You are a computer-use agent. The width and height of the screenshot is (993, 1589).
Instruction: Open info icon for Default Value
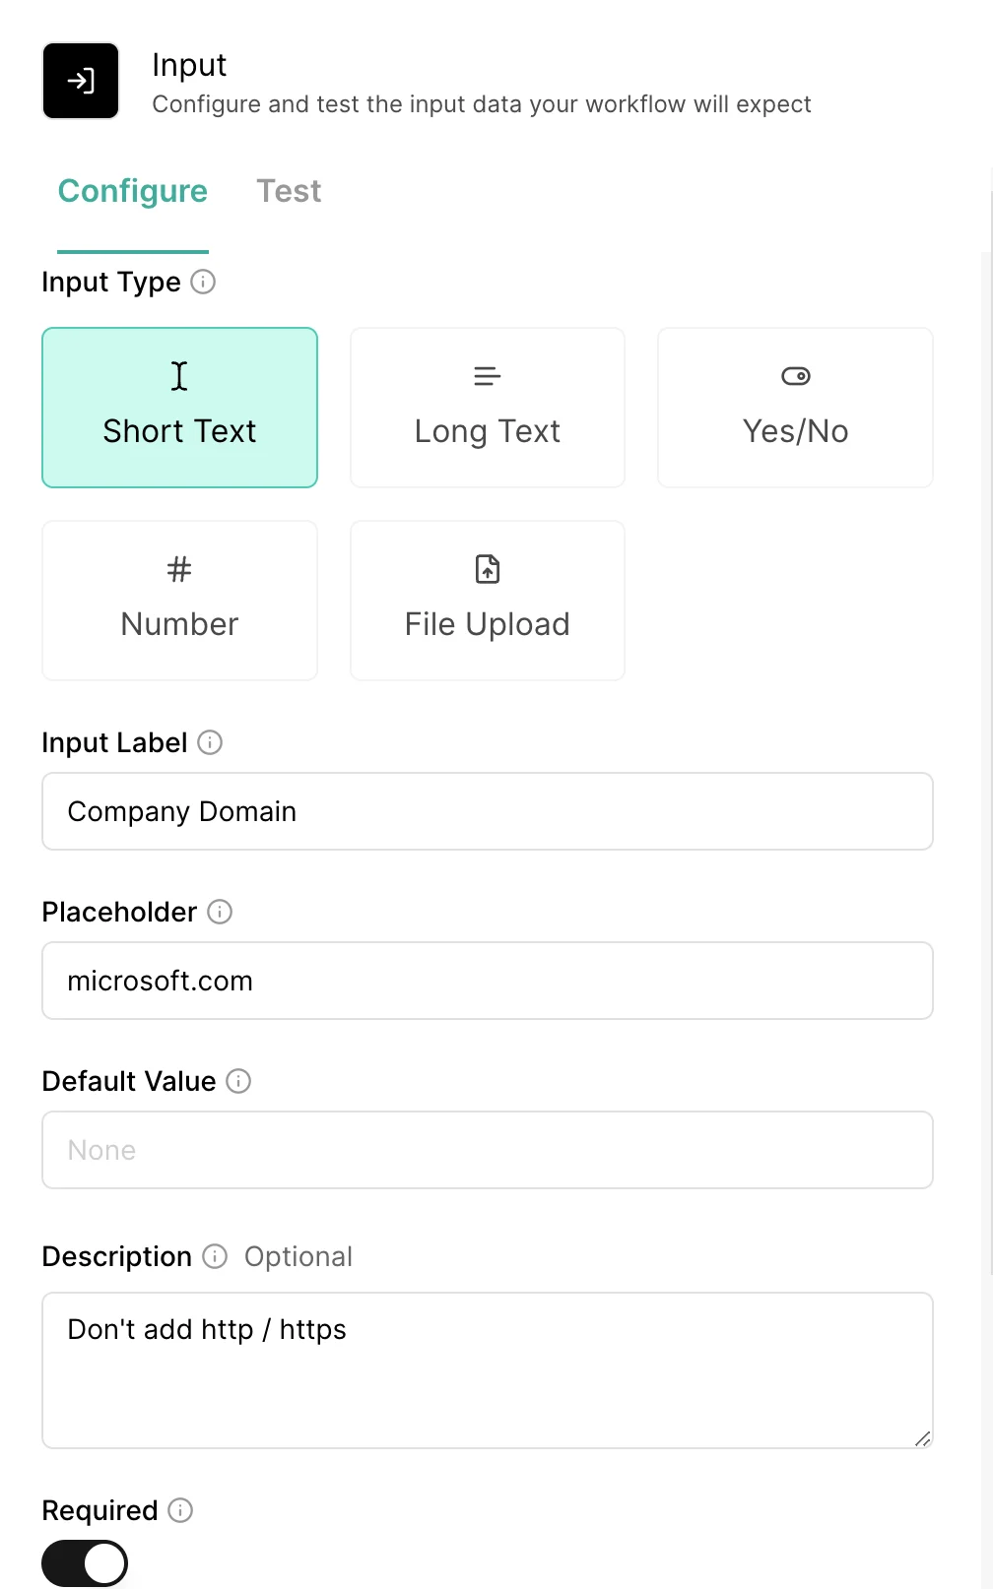[238, 1081]
